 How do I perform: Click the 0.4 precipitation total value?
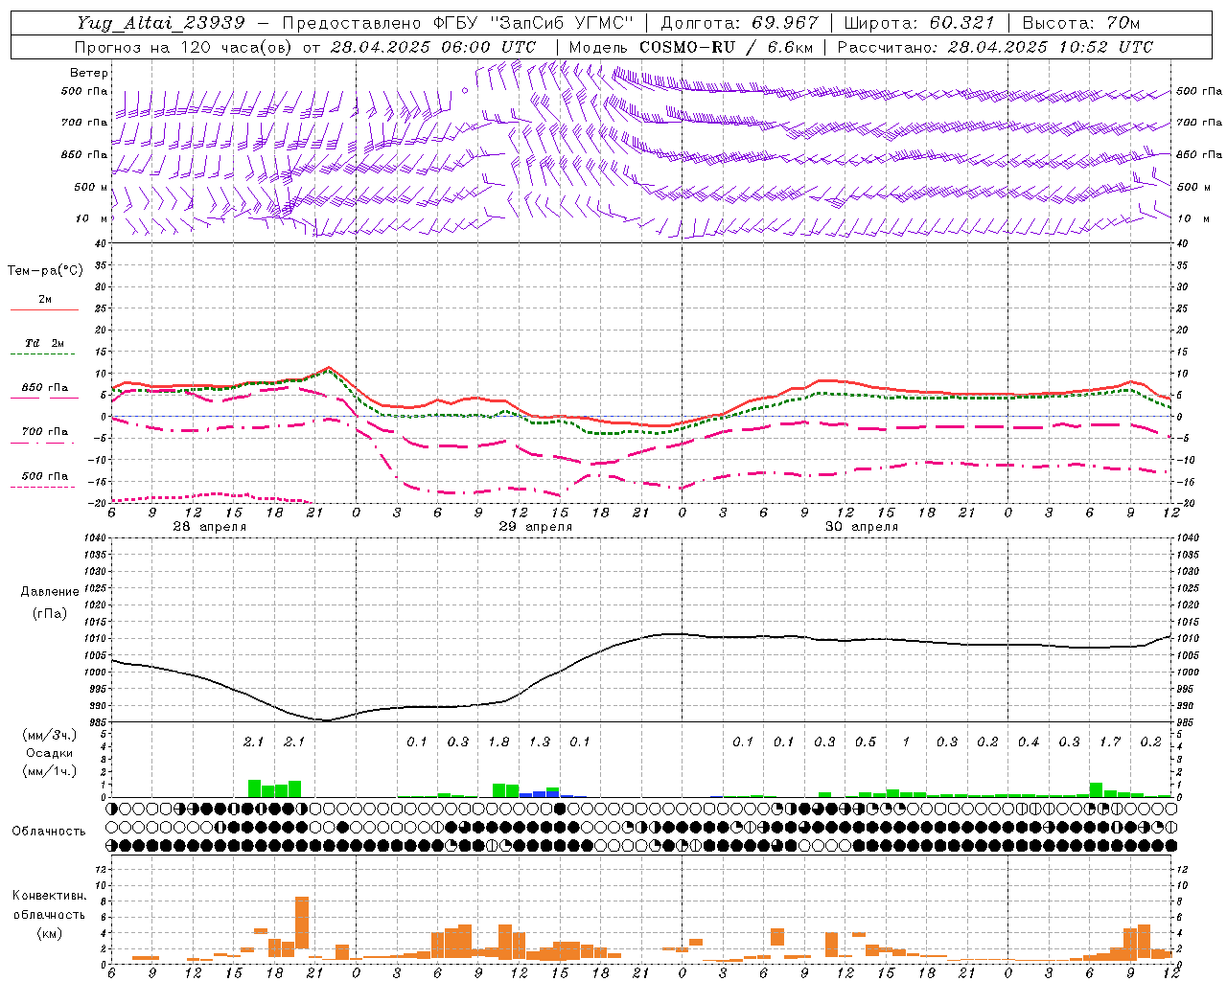pos(1029,742)
